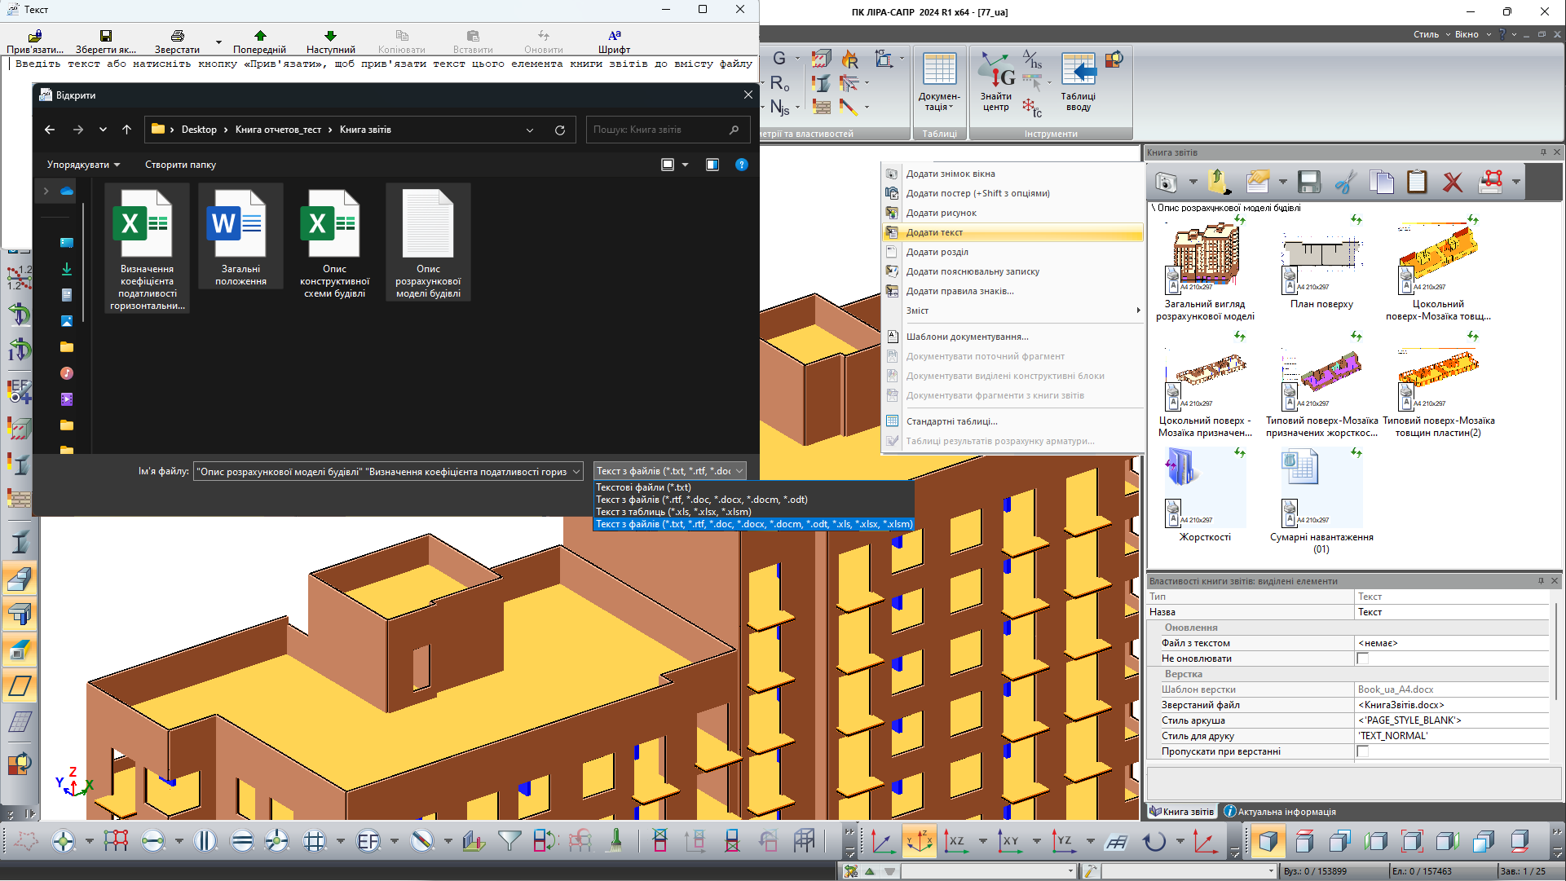Click Зверстати printer icon
The width and height of the screenshot is (1566, 881).
point(177,36)
